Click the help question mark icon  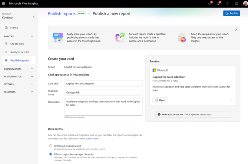point(228,3)
